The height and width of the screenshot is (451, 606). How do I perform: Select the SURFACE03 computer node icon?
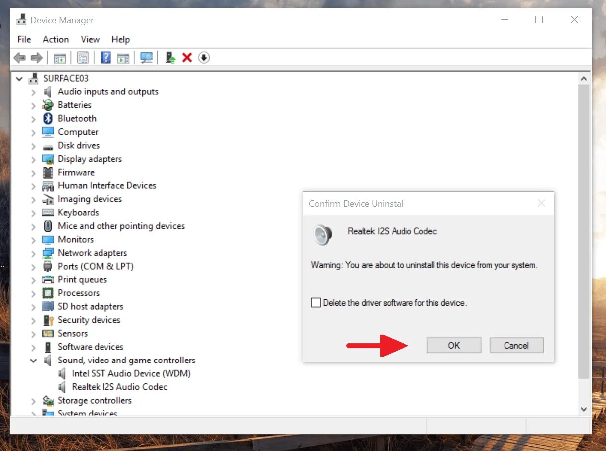click(x=34, y=78)
